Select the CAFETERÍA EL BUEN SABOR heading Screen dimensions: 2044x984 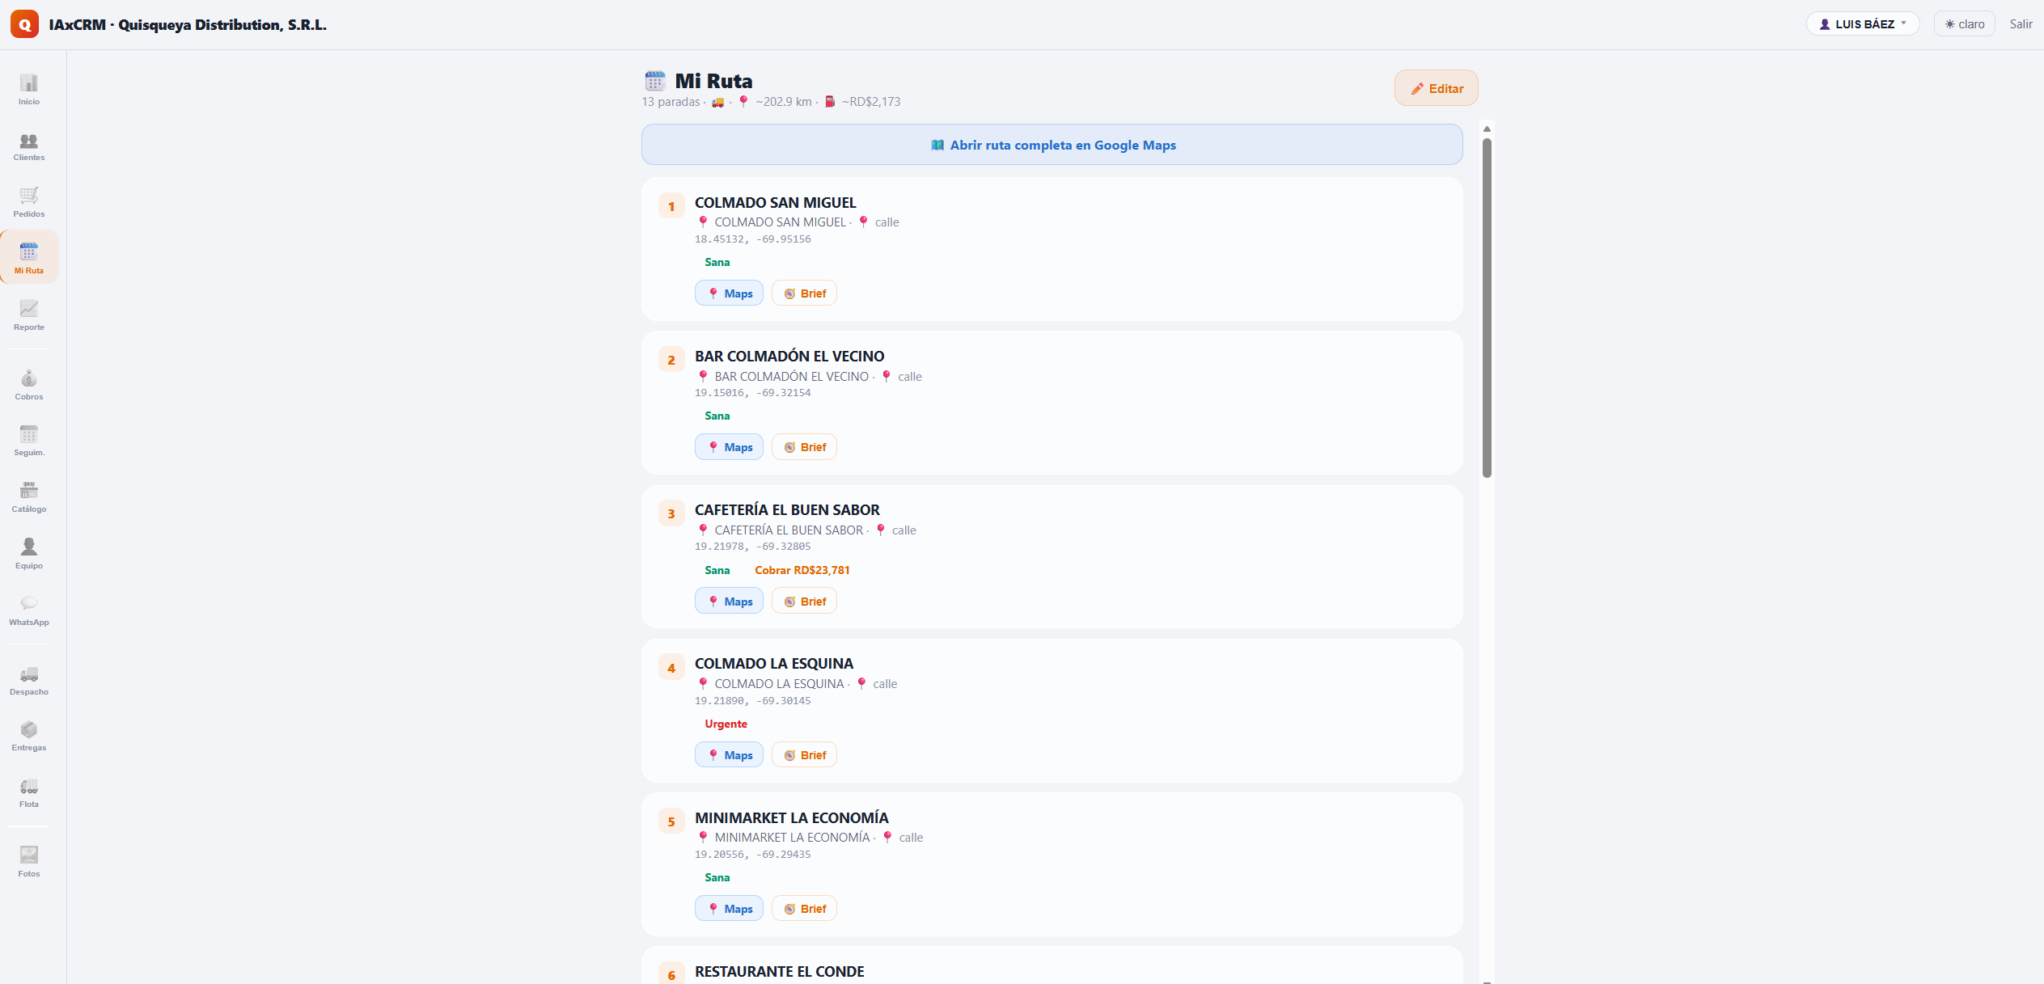787,510
